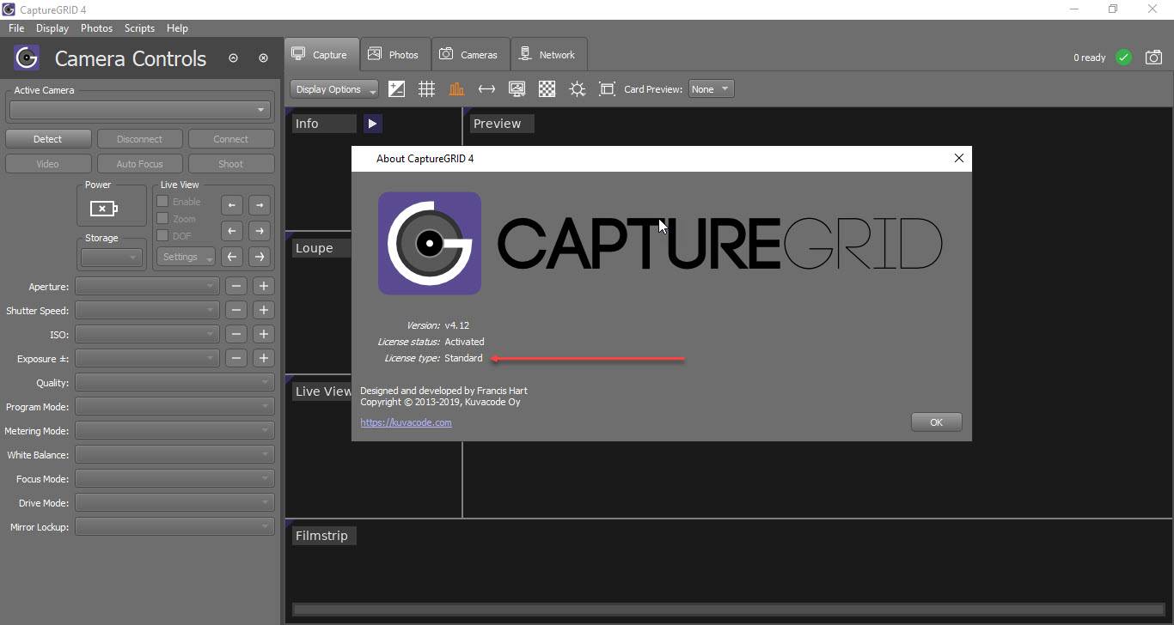Screen dimensions: 1174x625
Task: Open the Card Preview dropdown
Action: (x=711, y=89)
